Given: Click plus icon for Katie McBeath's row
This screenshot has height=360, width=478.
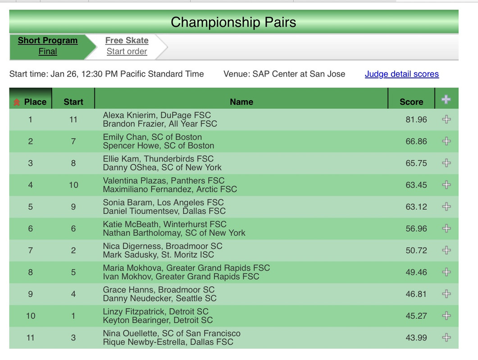Looking at the screenshot, I should tap(446, 229).
